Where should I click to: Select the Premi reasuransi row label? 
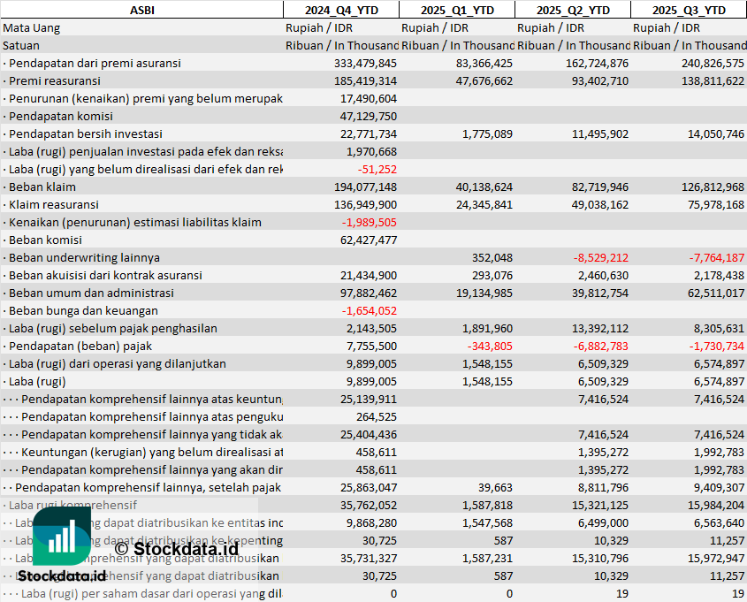click(55, 80)
